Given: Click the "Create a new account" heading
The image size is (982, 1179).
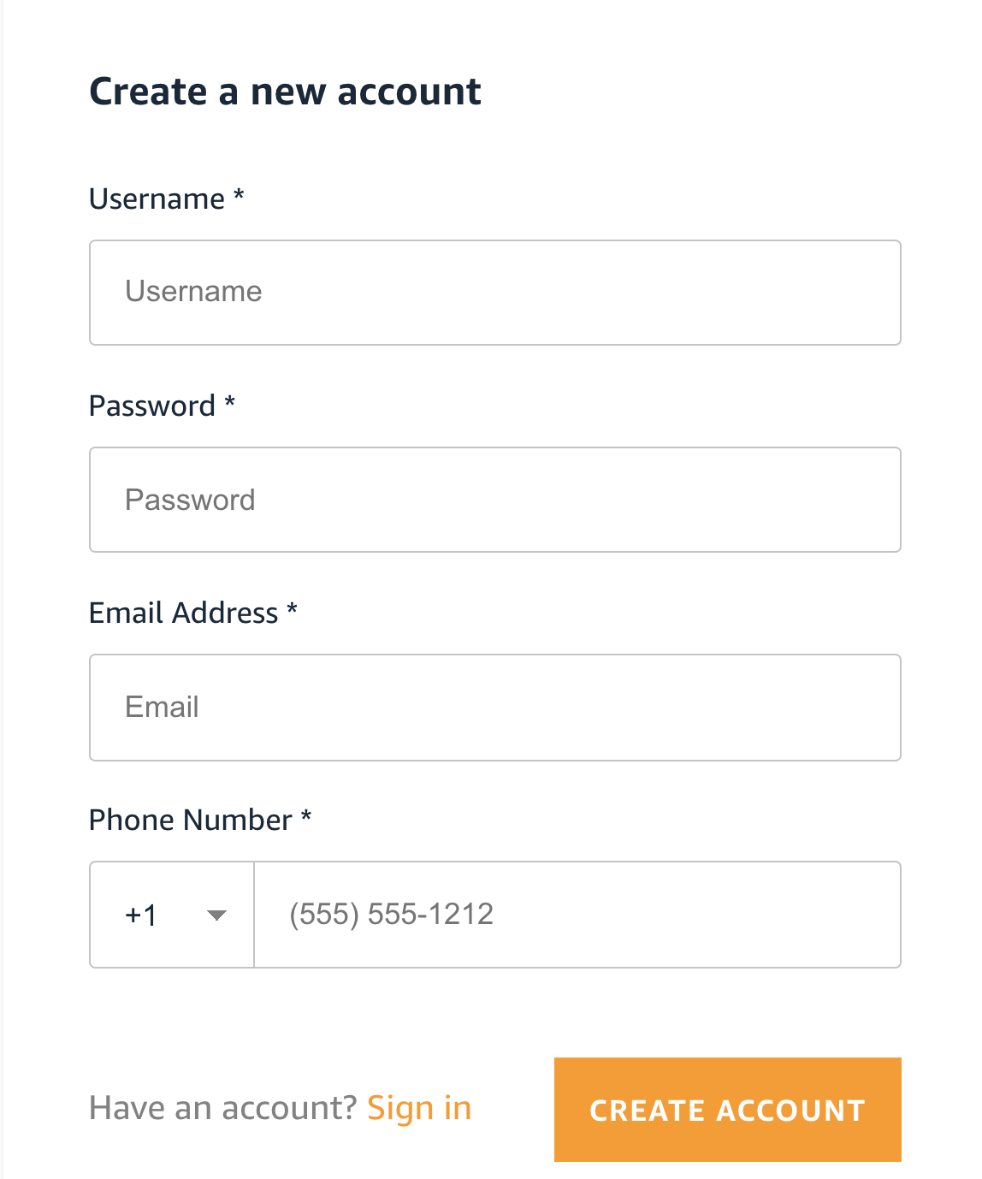Looking at the screenshot, I should pos(285,92).
